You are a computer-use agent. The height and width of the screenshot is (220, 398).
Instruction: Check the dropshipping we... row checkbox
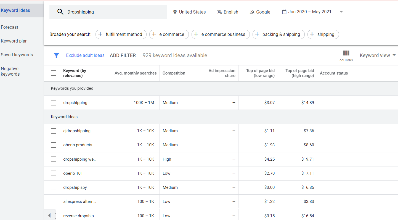click(54, 159)
